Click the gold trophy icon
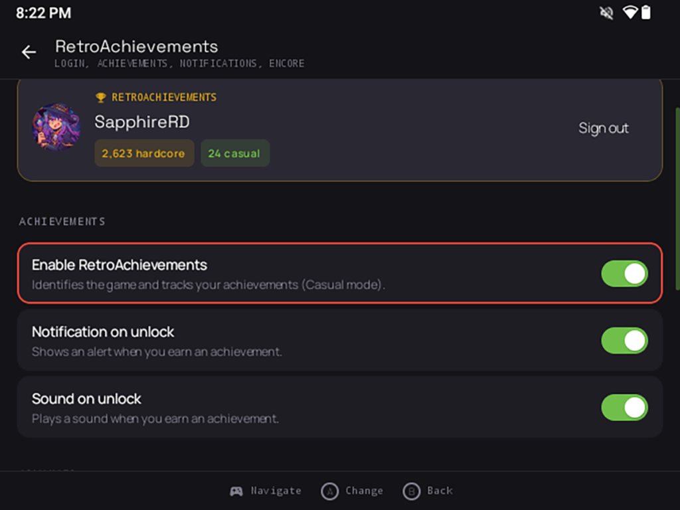This screenshot has height=510, width=680. [101, 98]
